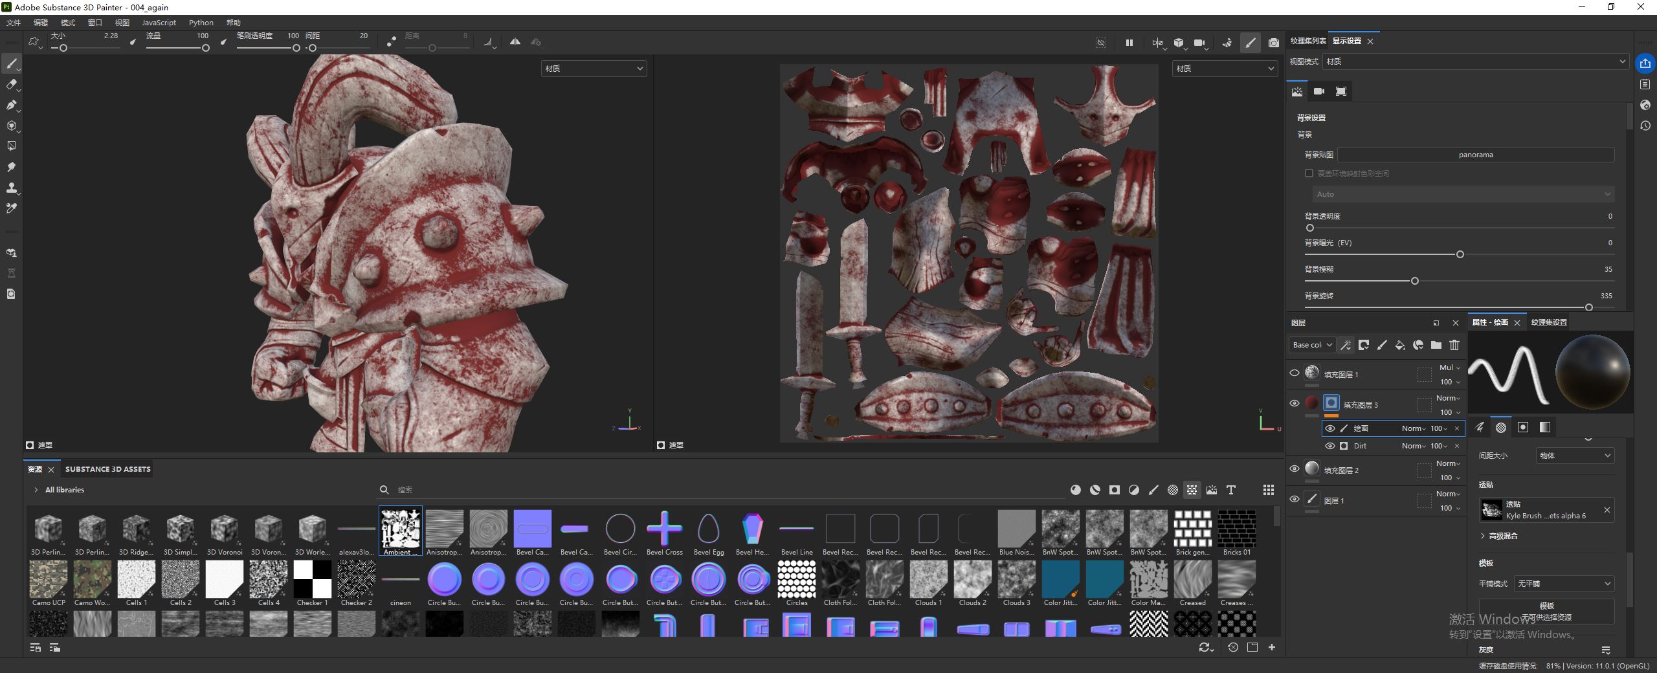1657x673 pixels.
Task: Click the panorama background map button
Action: point(1475,155)
